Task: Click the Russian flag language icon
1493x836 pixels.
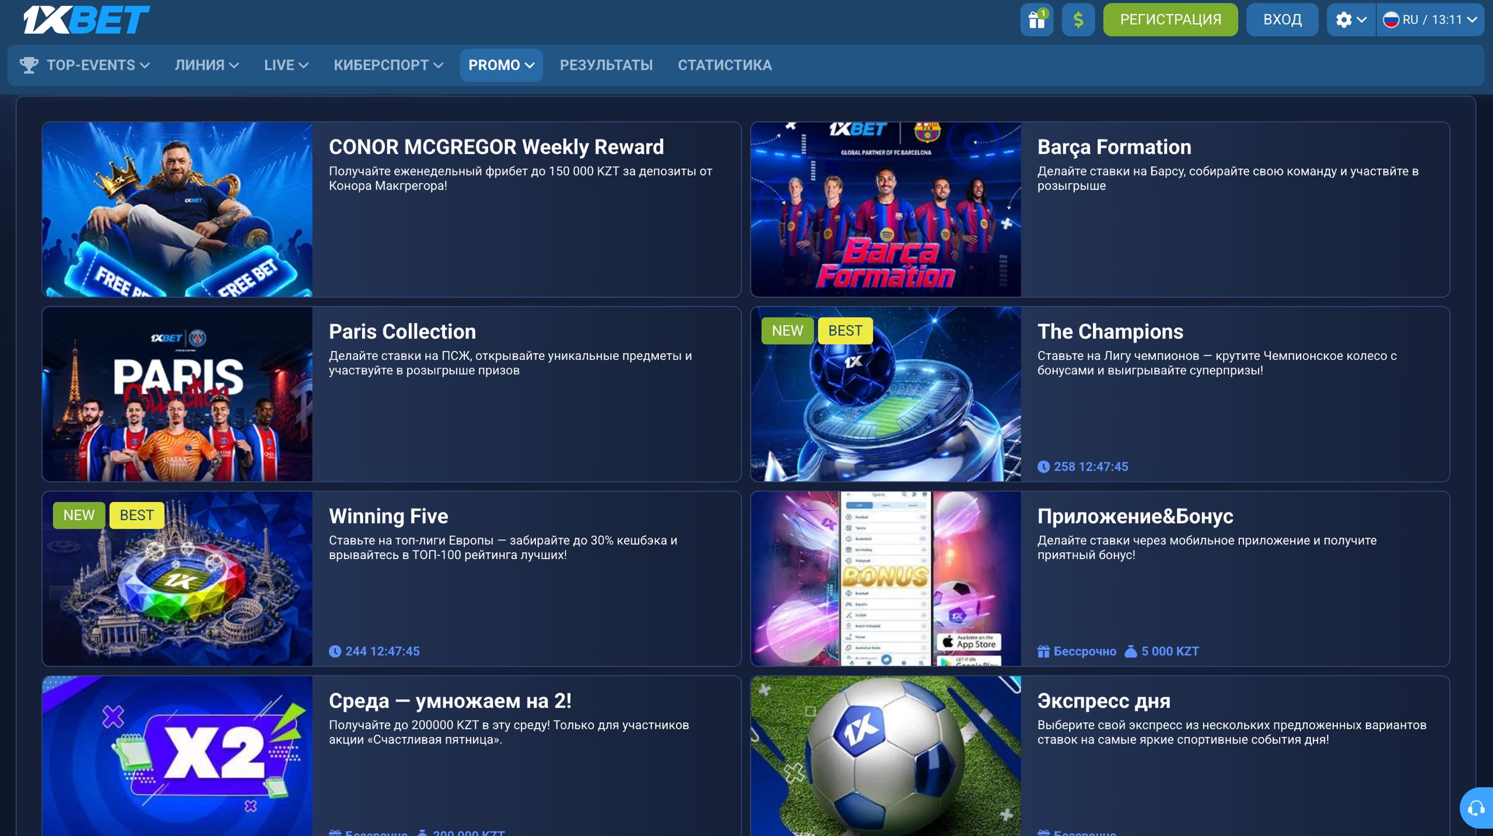Action: (x=1391, y=20)
